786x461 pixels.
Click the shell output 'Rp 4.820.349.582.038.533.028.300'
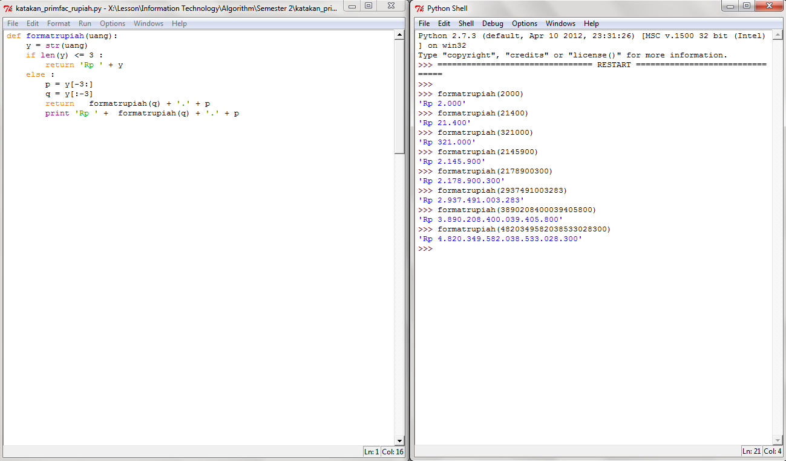(x=500, y=239)
